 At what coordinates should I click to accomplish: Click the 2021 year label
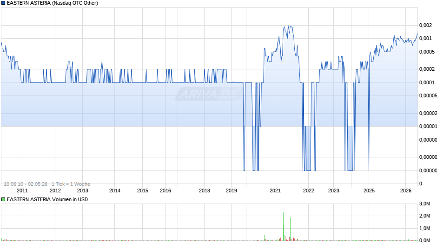275,191
